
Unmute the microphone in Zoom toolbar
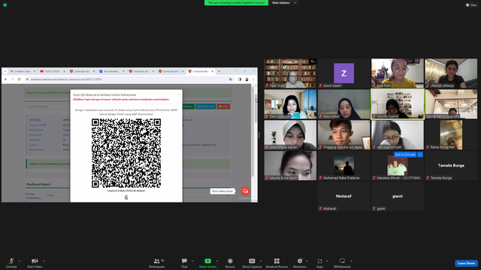[x=11, y=262]
